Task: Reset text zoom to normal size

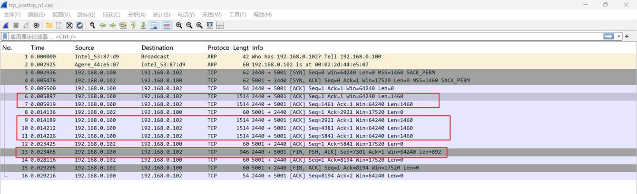Action: [199, 26]
